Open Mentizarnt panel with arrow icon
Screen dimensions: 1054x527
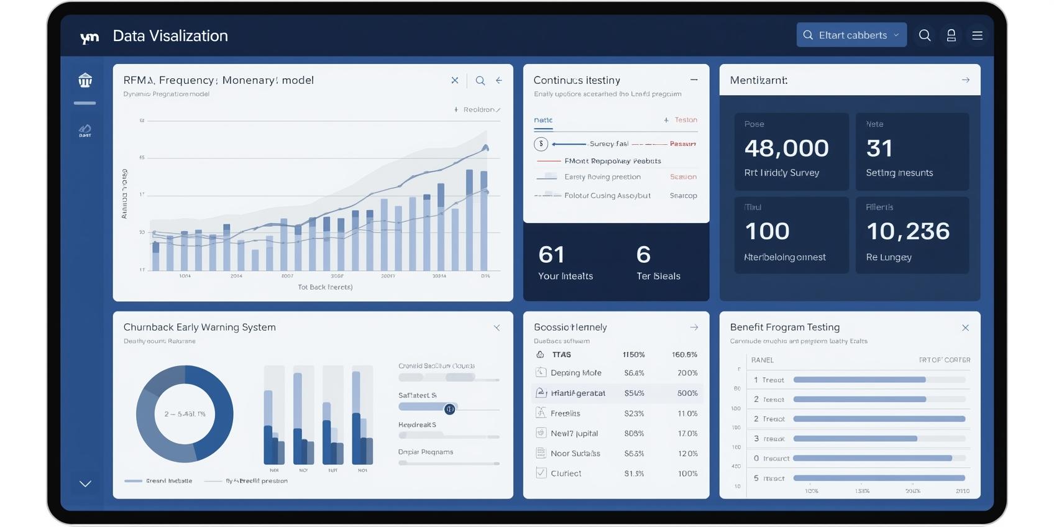click(x=965, y=80)
